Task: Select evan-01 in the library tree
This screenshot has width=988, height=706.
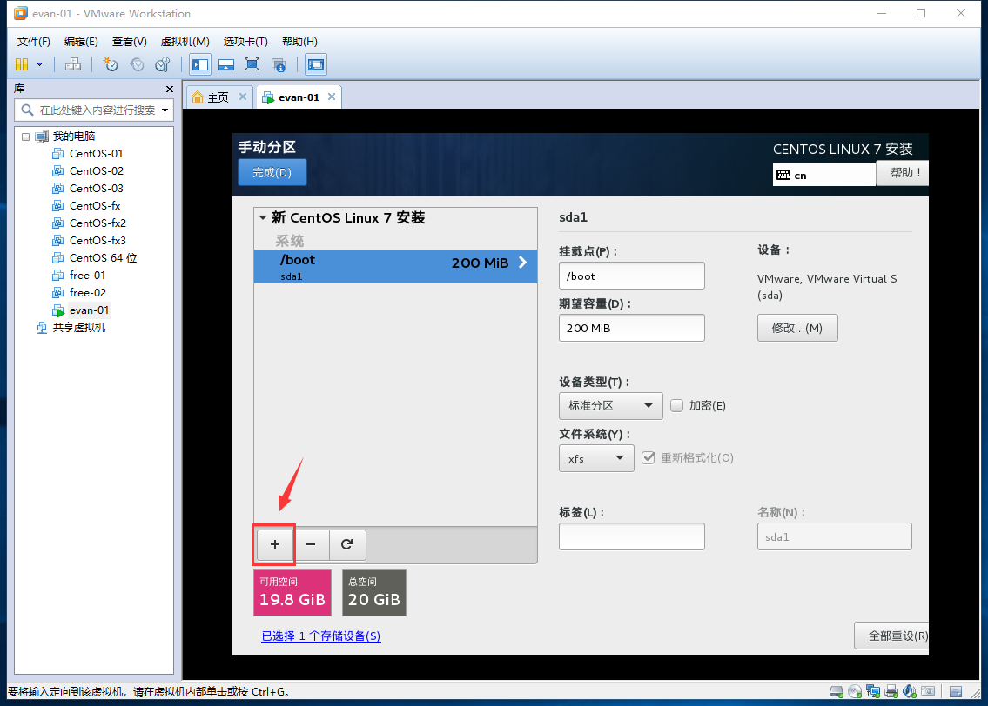Action: click(x=81, y=310)
